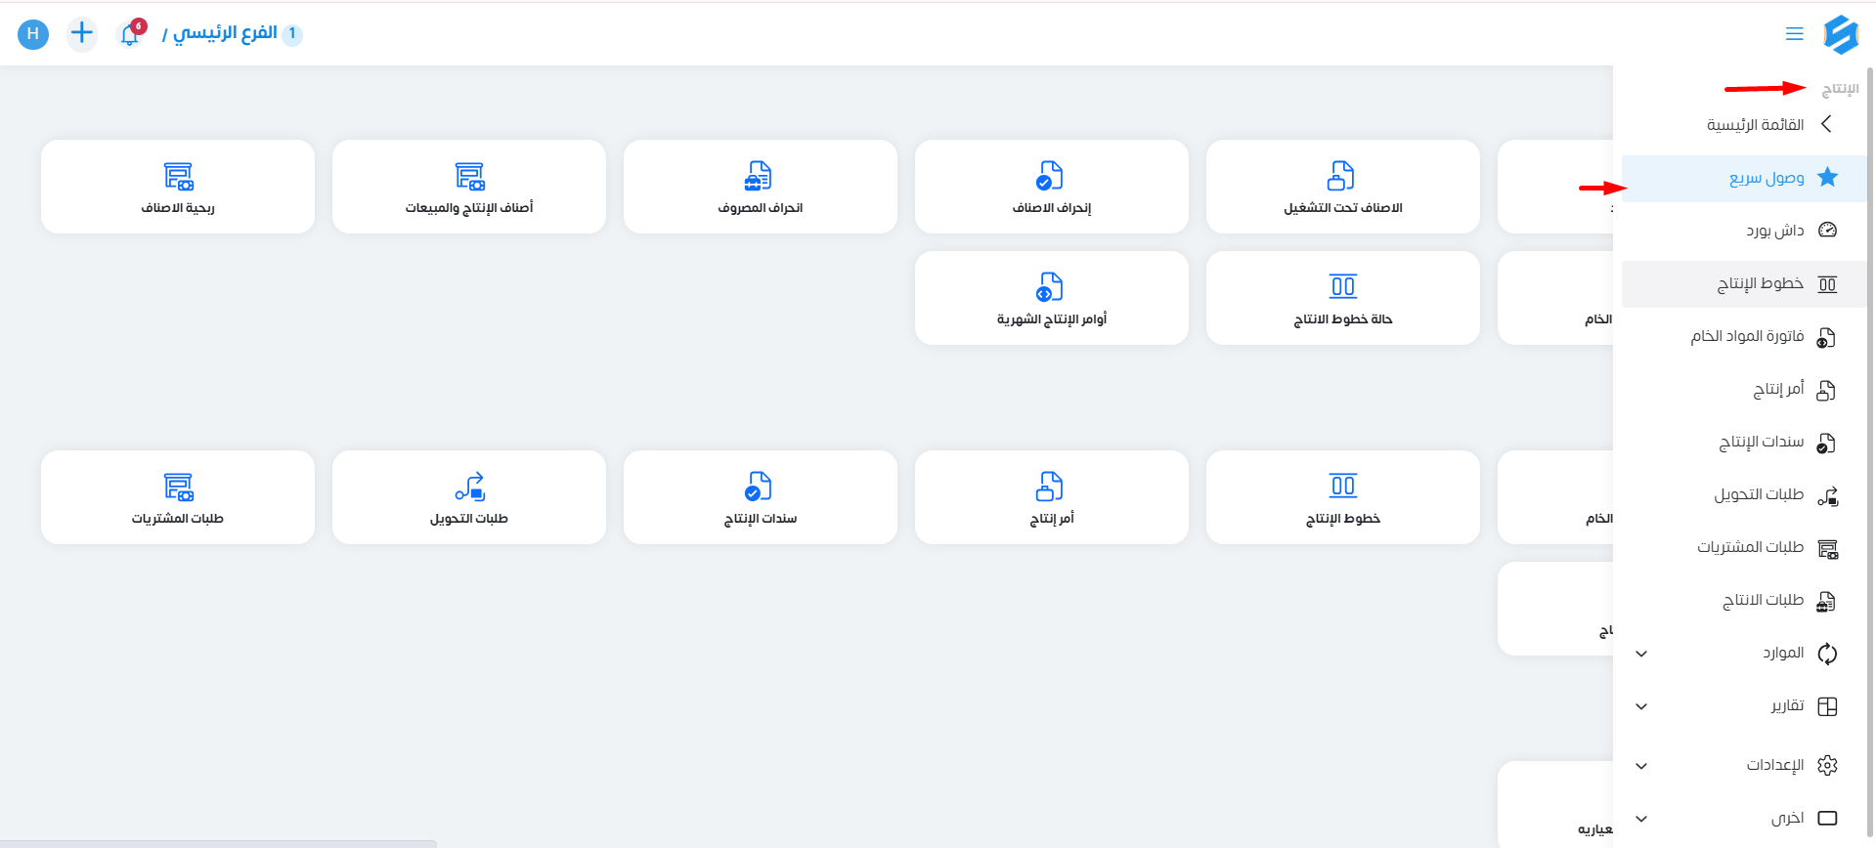This screenshot has width=1876, height=848.
Task: Open انحراف المصروف card icon
Action: (759, 176)
